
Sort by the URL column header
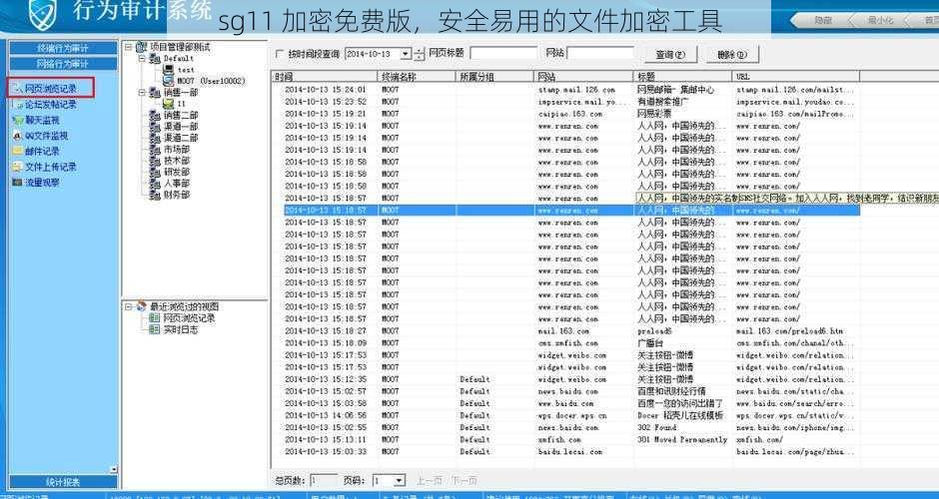[796, 77]
